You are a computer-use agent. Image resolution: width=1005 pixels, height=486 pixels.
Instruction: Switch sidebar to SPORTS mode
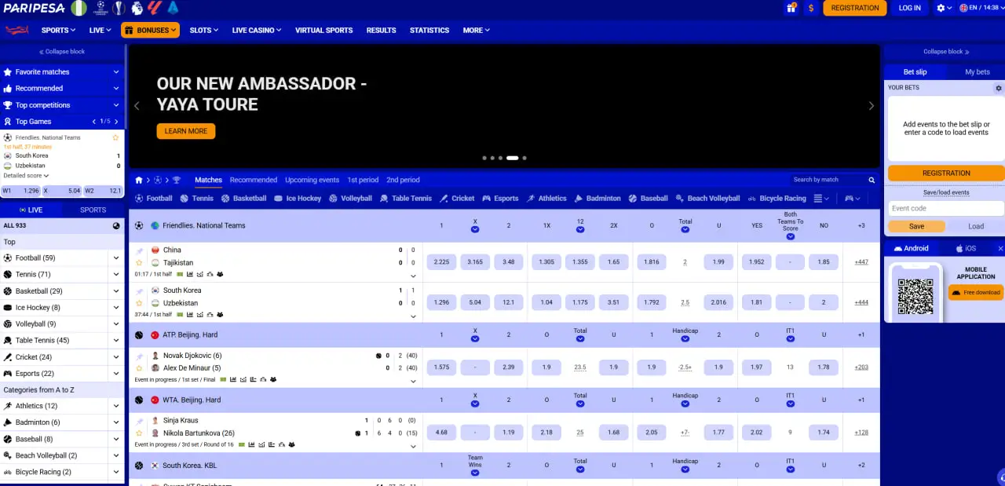pyautogui.click(x=93, y=210)
